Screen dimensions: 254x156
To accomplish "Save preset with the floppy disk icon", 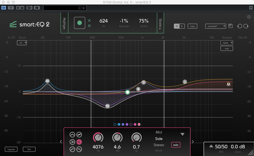I will tap(231, 26).
